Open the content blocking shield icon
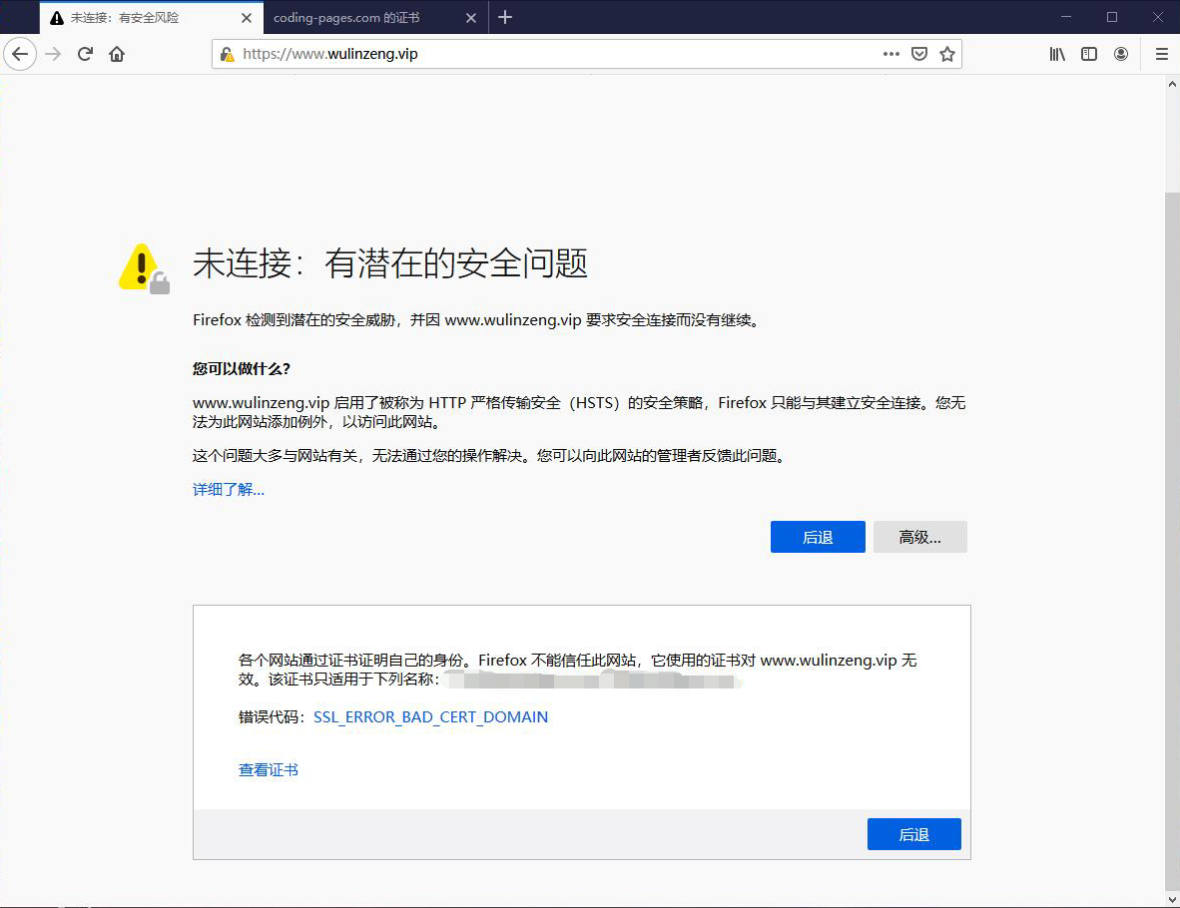Image resolution: width=1180 pixels, height=908 pixels. click(918, 54)
